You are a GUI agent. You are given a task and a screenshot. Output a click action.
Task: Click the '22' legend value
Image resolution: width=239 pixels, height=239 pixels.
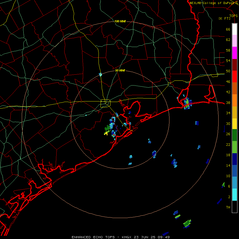(x=228, y=144)
